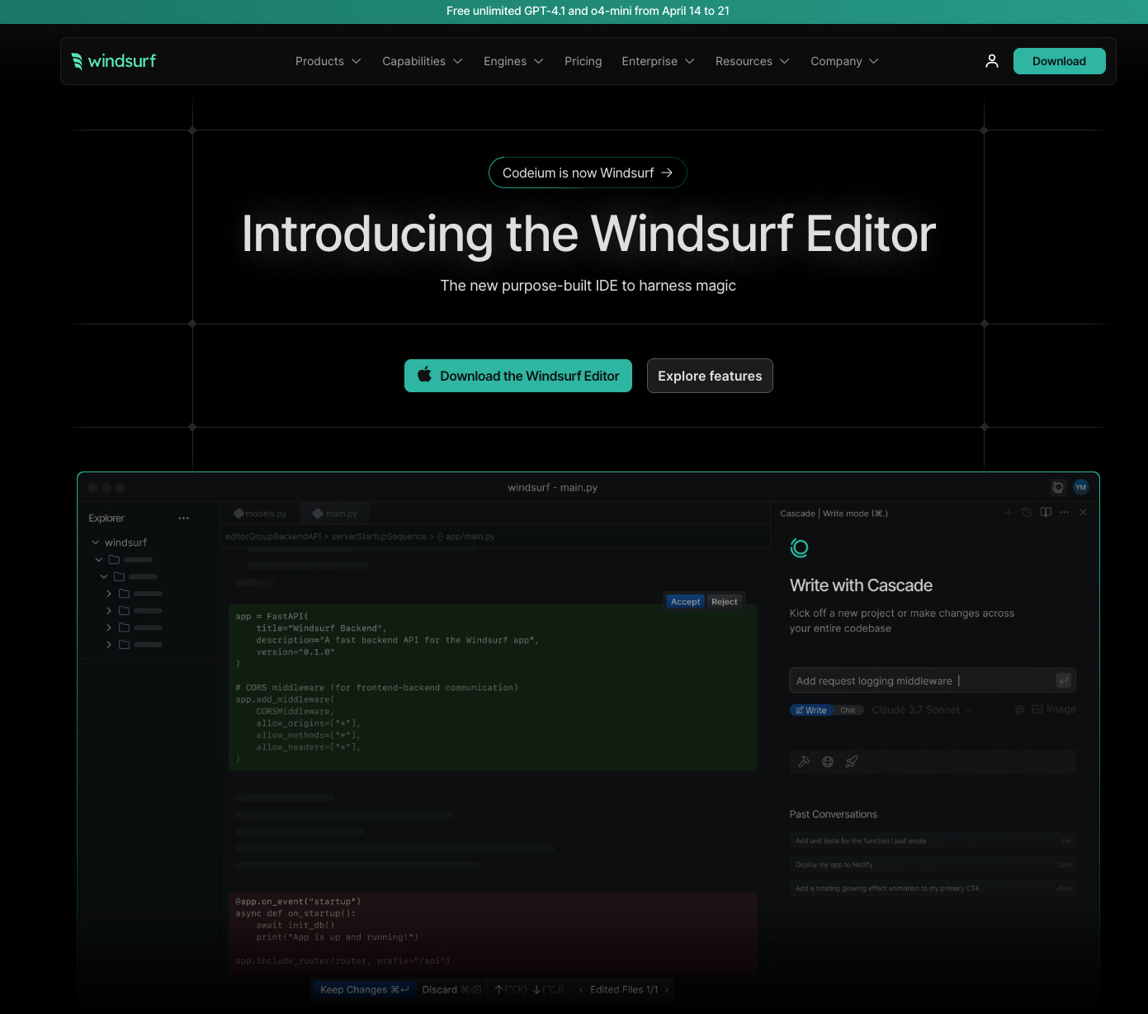Click the Cascade icon in editor title bar
1148x1014 pixels.
click(x=1058, y=487)
